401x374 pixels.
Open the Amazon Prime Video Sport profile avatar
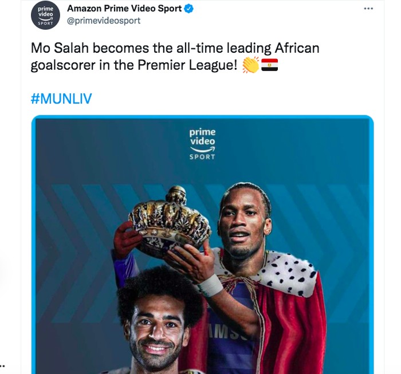pyautogui.click(x=44, y=15)
